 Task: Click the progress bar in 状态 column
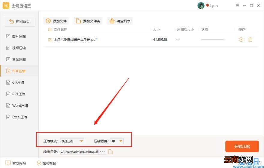click(x=212, y=40)
